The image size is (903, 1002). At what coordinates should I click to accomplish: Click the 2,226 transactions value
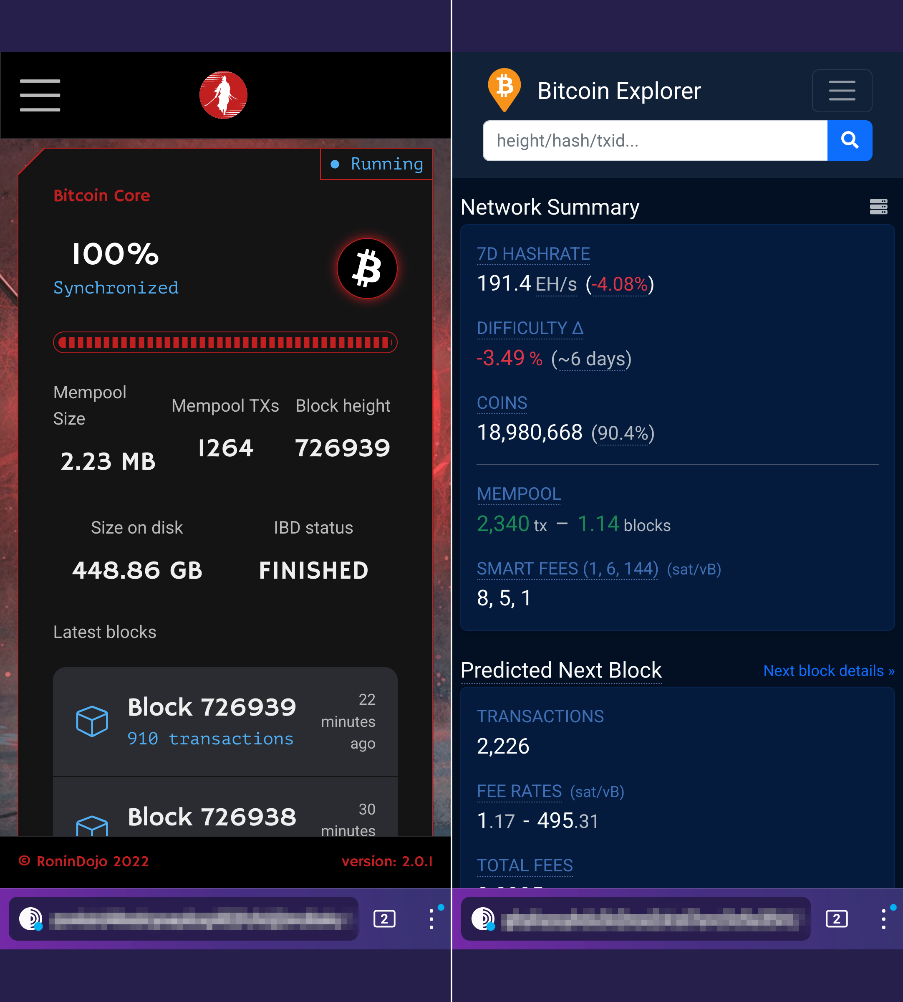[x=503, y=746]
